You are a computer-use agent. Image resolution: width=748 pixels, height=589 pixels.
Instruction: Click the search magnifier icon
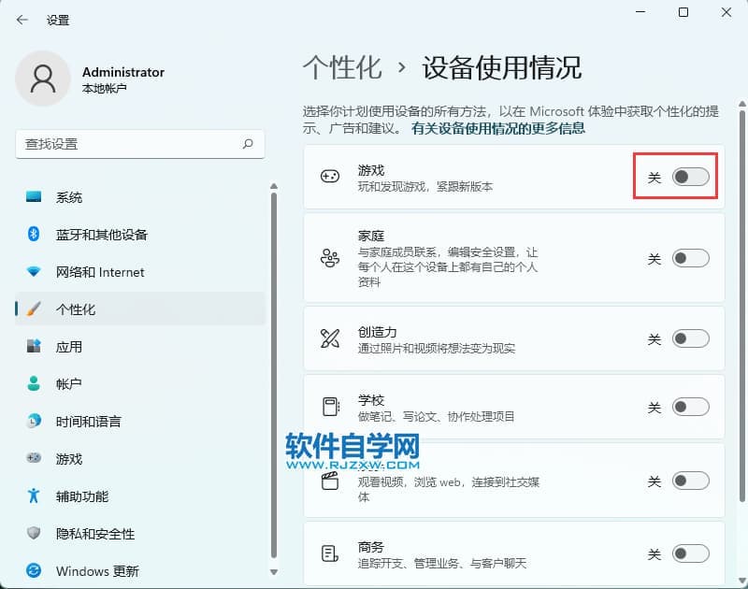tap(248, 144)
